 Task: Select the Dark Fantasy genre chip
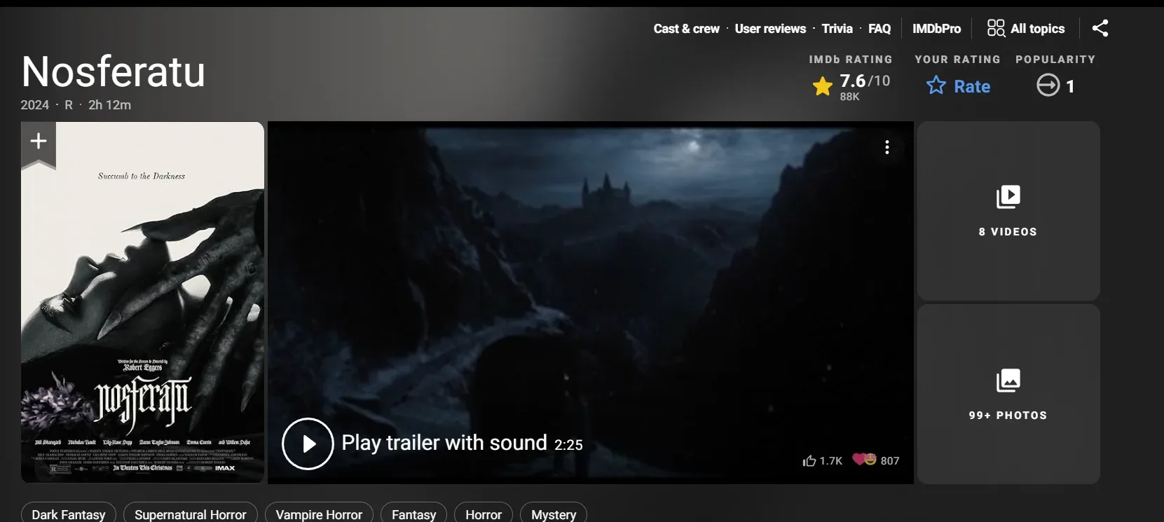(x=68, y=514)
